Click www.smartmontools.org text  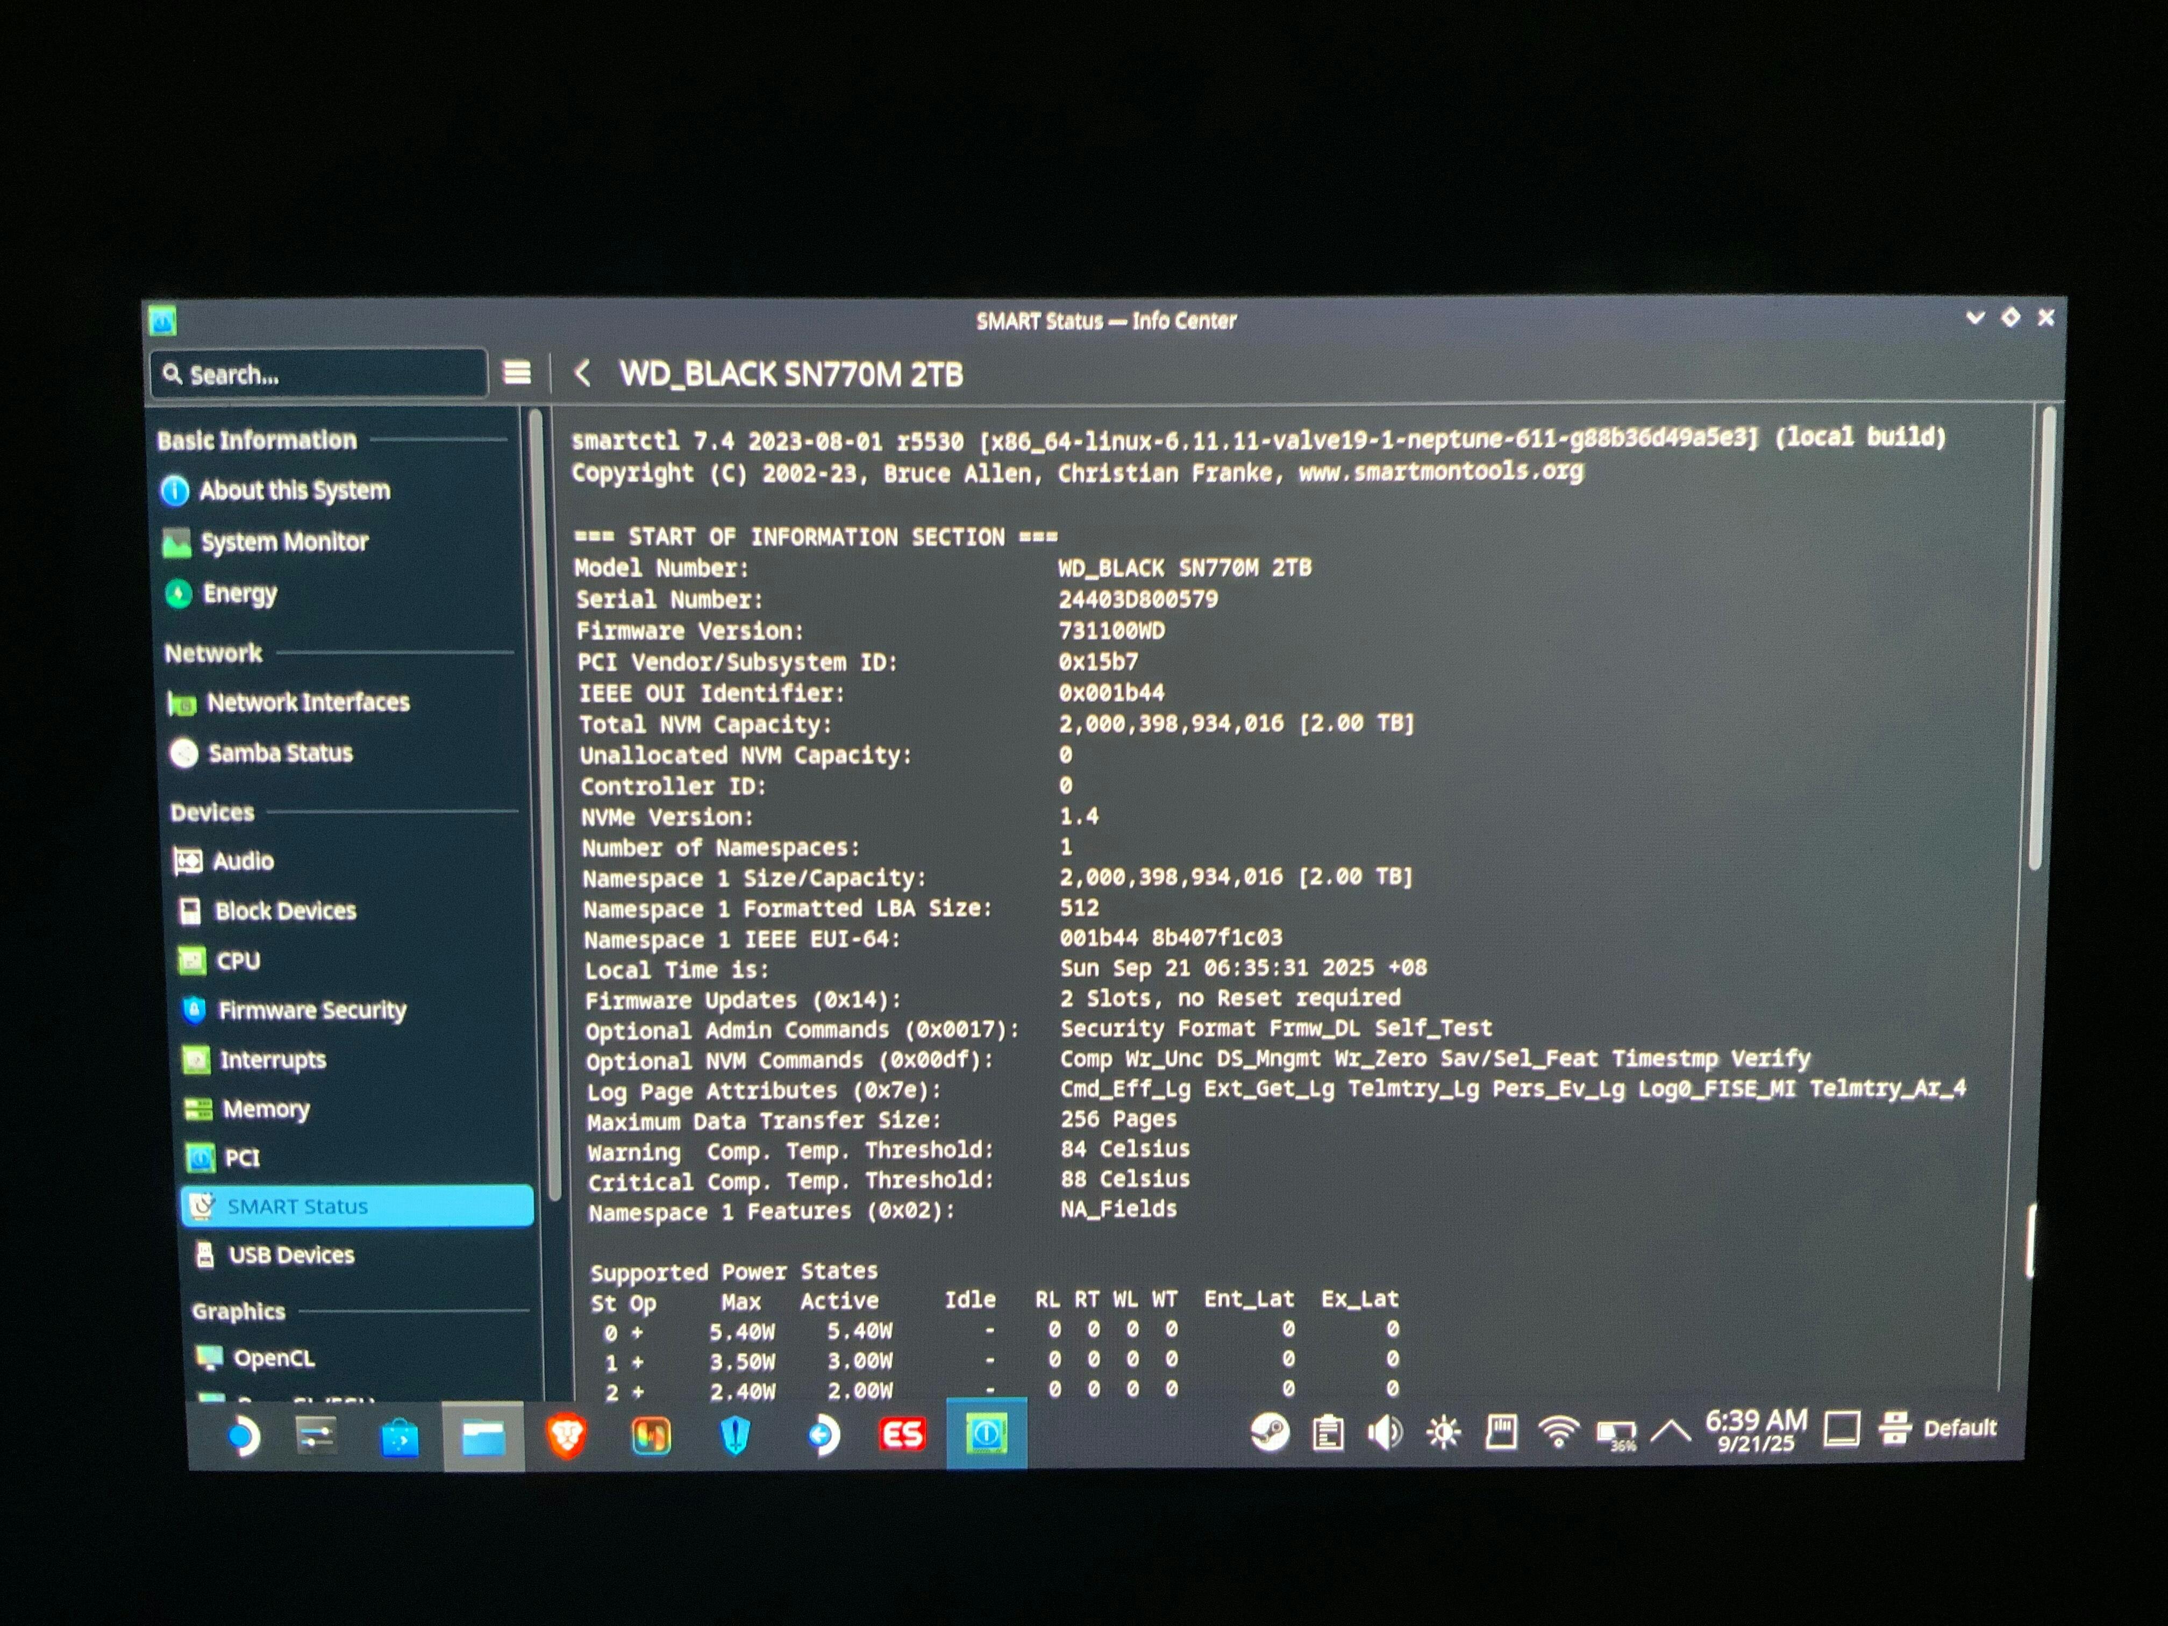click(x=1440, y=472)
